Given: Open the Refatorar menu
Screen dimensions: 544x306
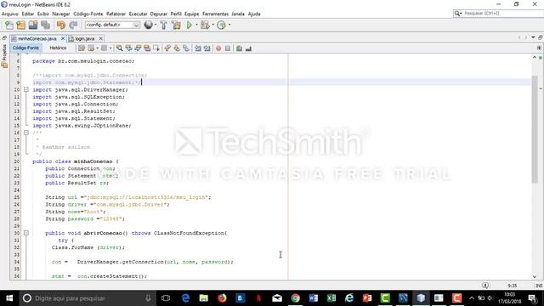Looking at the screenshot, I should [x=116, y=14].
